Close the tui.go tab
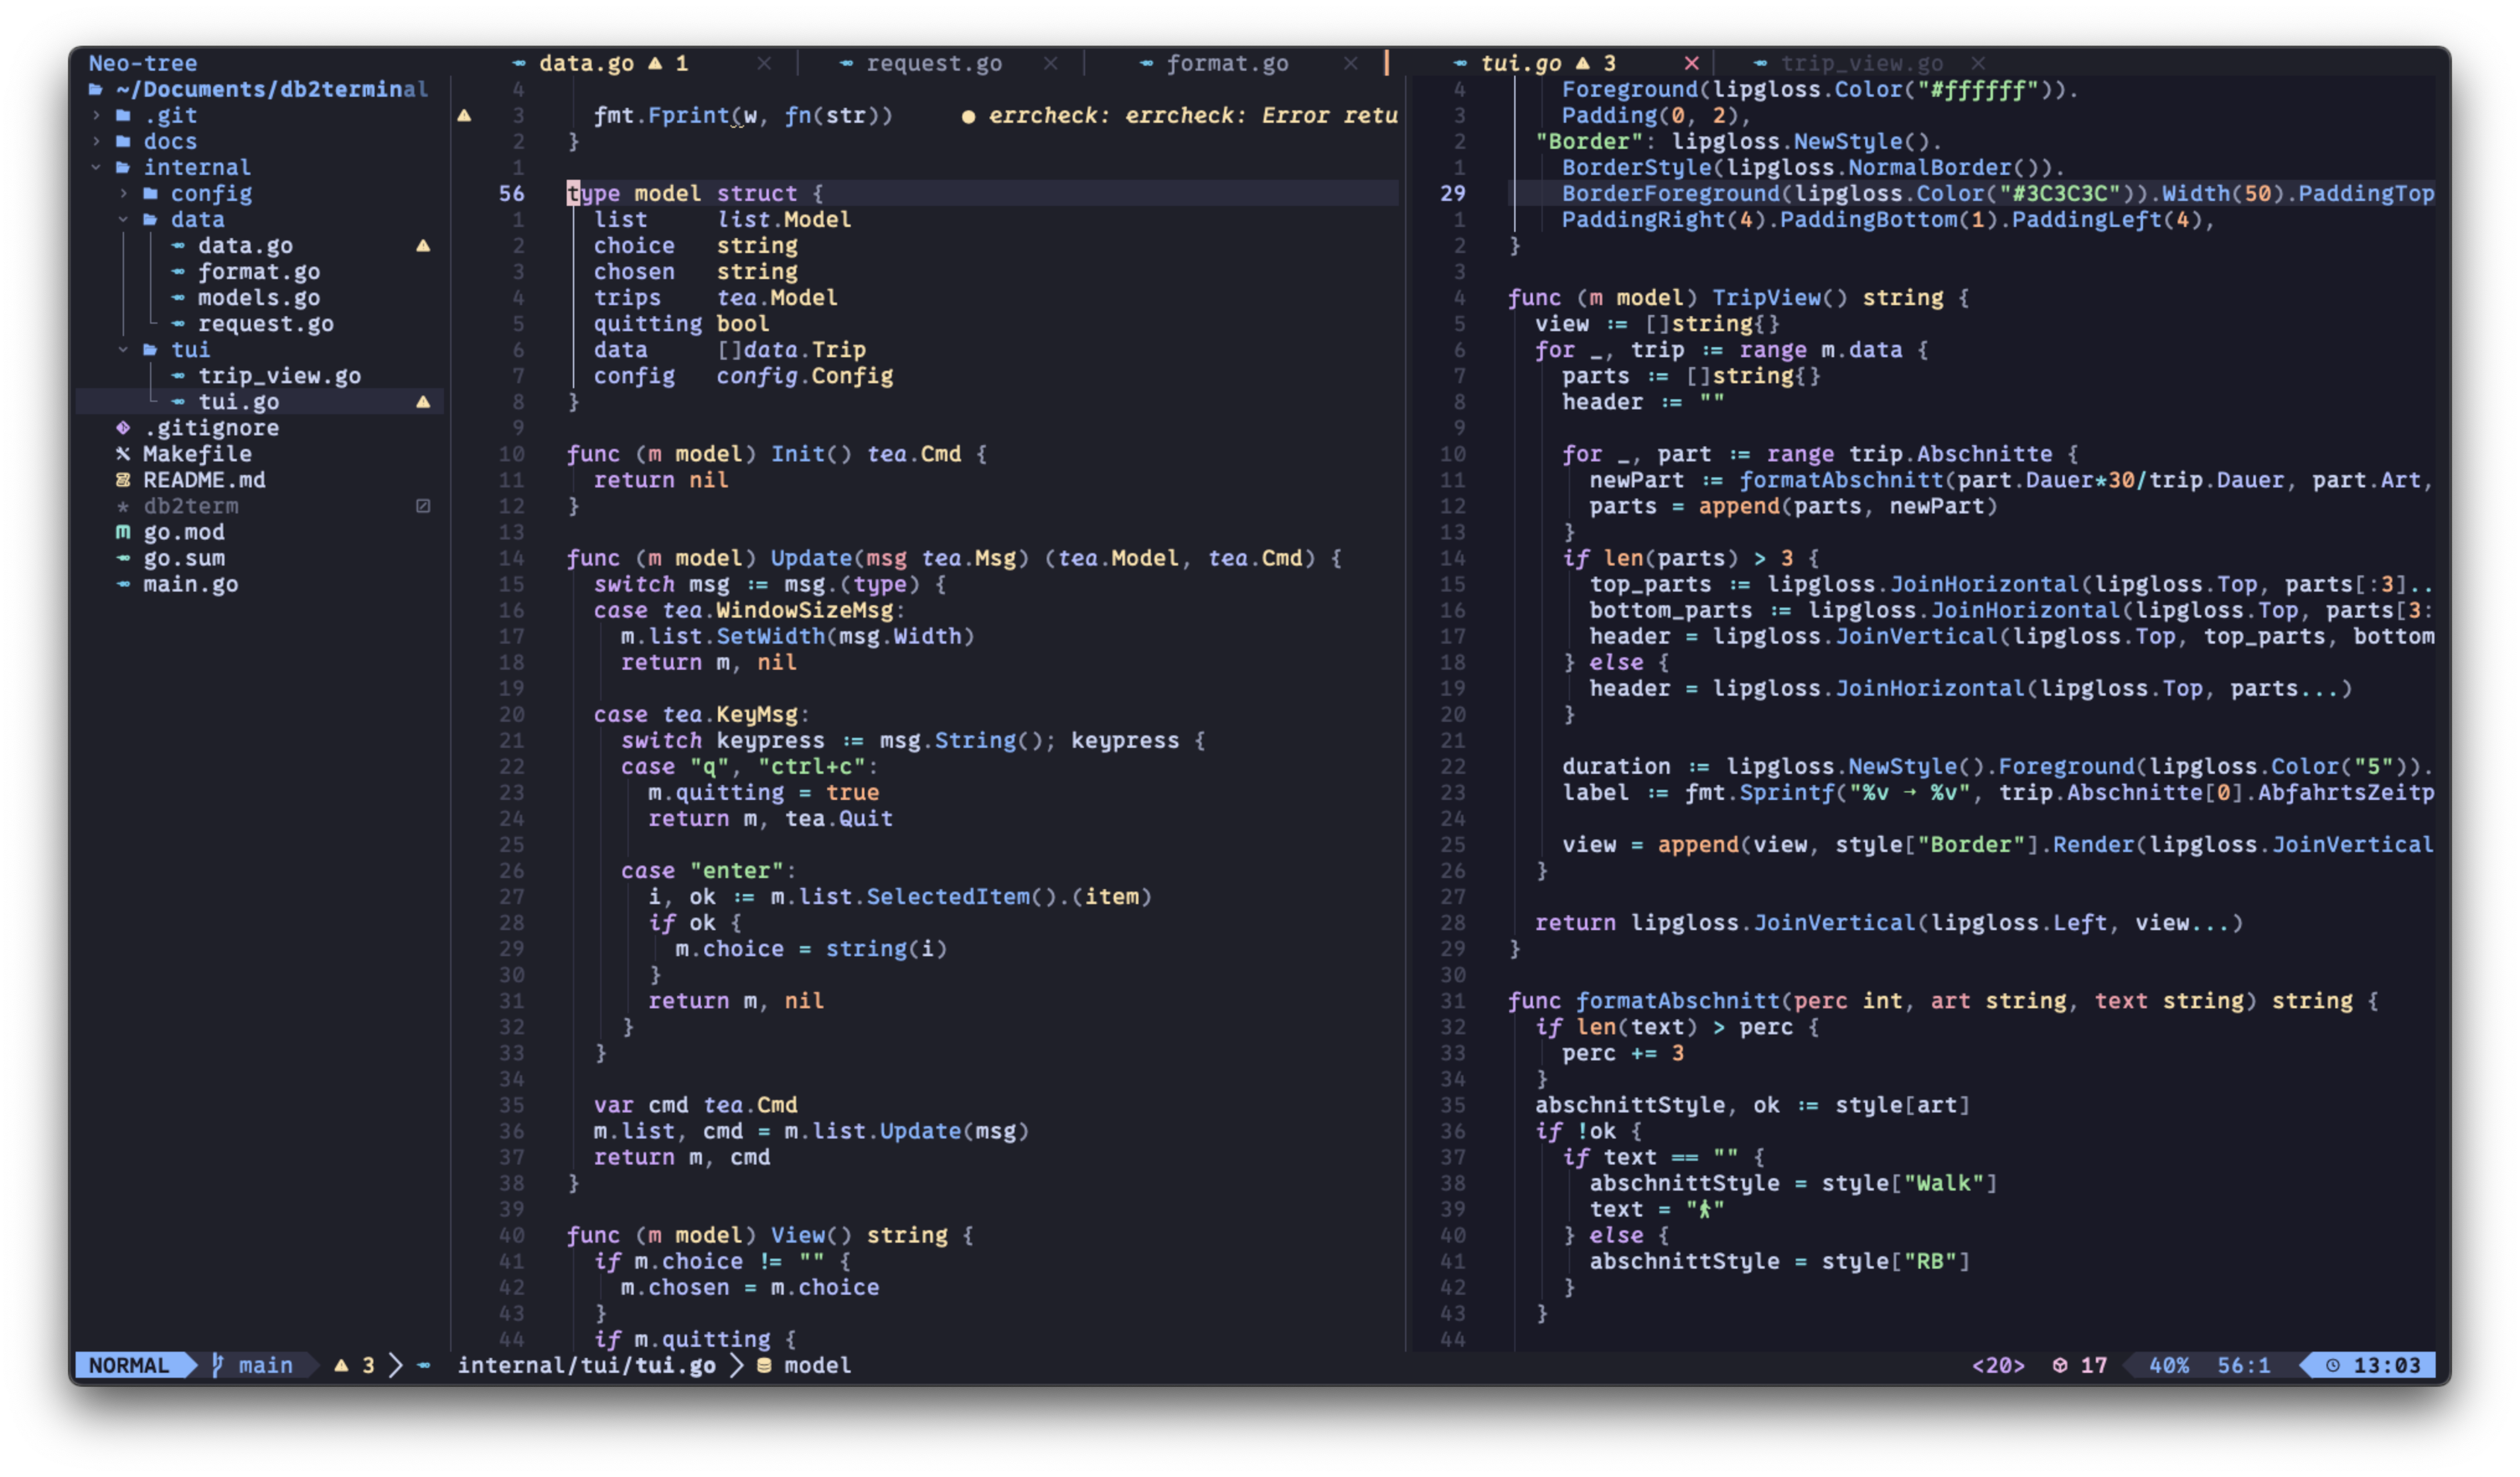The image size is (2520, 1477). [x=1692, y=63]
